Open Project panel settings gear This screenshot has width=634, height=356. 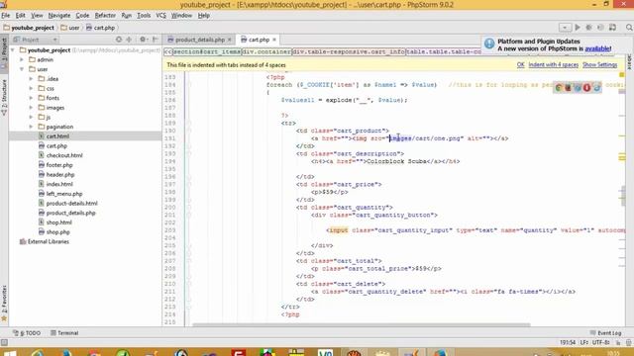click(143, 40)
